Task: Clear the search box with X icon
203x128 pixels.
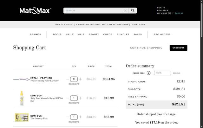Action: pyautogui.click(x=125, y=10)
